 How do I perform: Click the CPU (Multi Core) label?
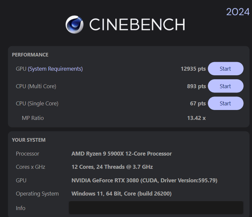36,86
